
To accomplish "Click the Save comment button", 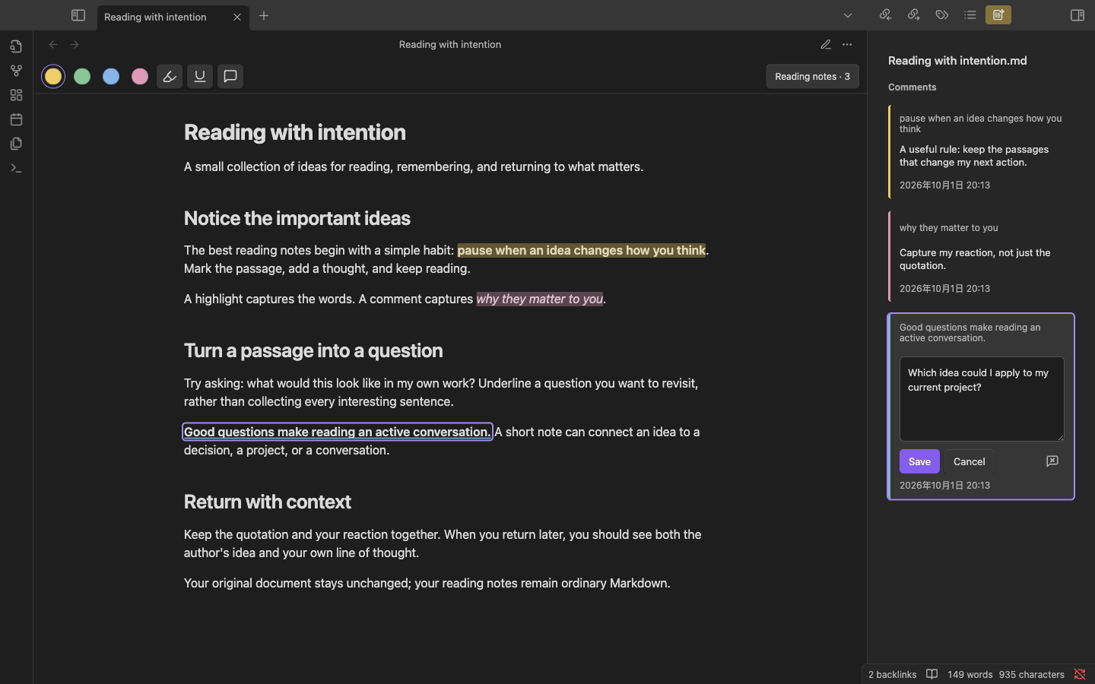I will [x=919, y=461].
